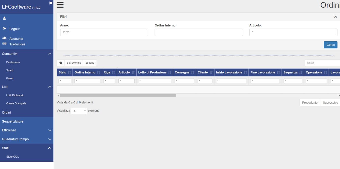Click the Traduzioni language icon

[4, 44]
